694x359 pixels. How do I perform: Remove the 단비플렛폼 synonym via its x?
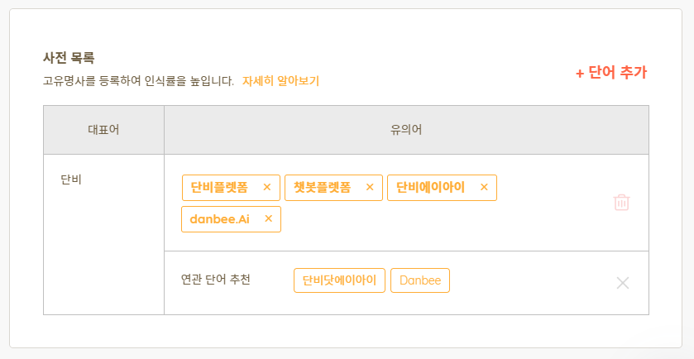[267, 187]
